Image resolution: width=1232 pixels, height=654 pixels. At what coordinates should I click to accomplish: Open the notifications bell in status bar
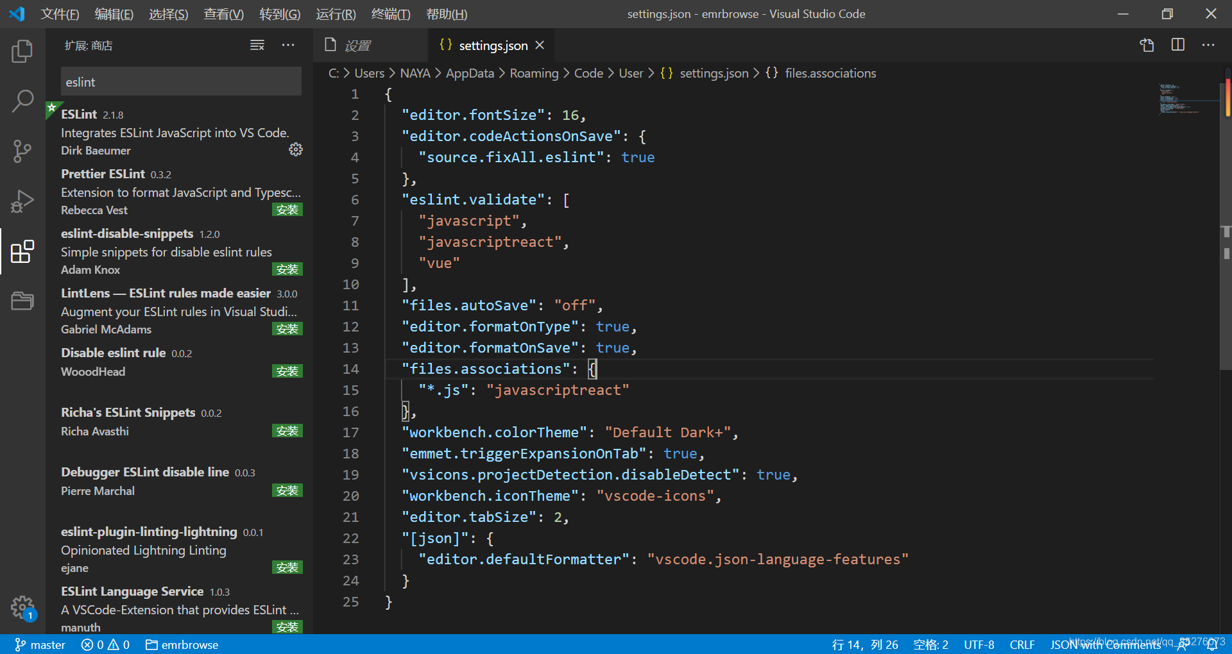[x=1212, y=644]
